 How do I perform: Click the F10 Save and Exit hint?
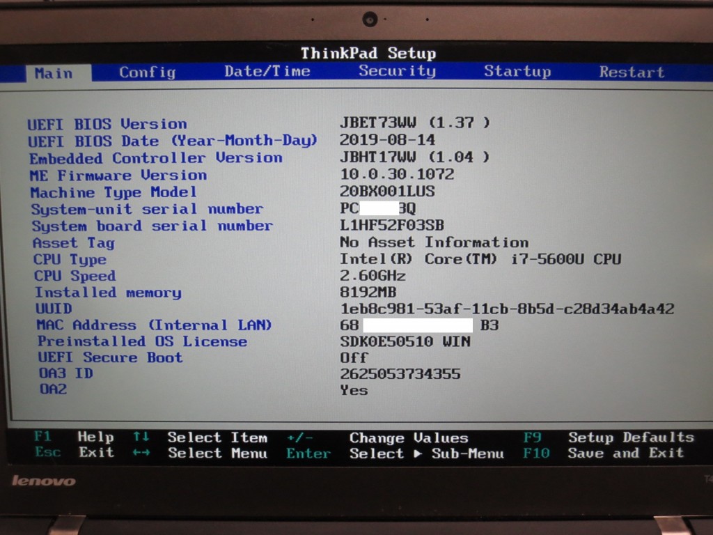tap(604, 453)
